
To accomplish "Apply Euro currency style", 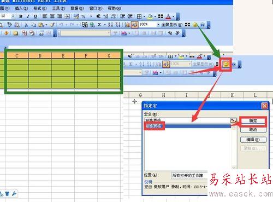I will tap(98, 16).
